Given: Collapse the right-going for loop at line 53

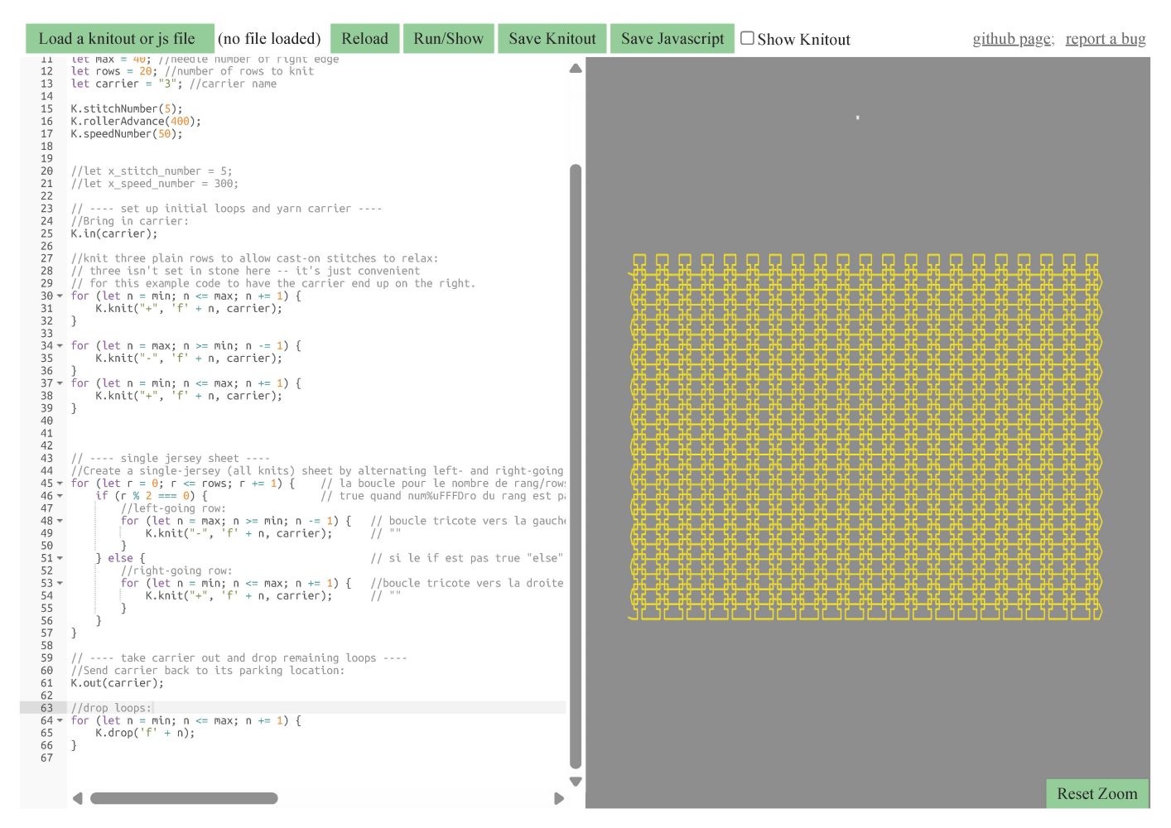Looking at the screenshot, I should click(x=60, y=583).
